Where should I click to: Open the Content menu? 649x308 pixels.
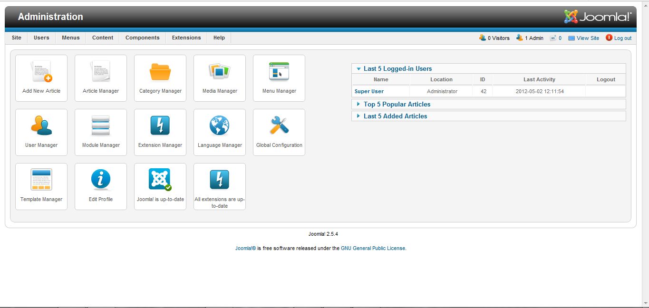103,38
